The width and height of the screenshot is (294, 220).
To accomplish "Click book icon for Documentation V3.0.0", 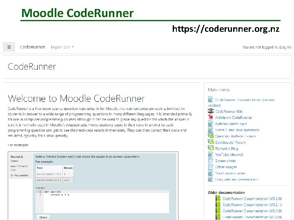I will pyautogui.click(x=218, y=217).
